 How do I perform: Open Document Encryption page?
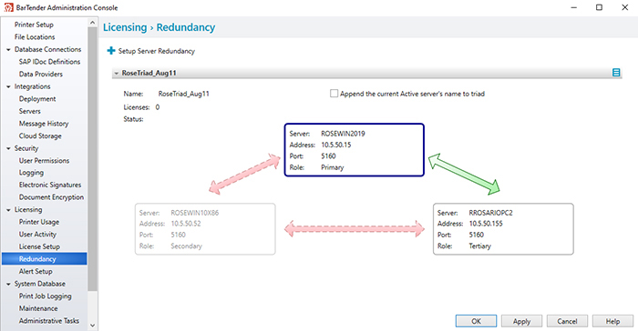51,197
